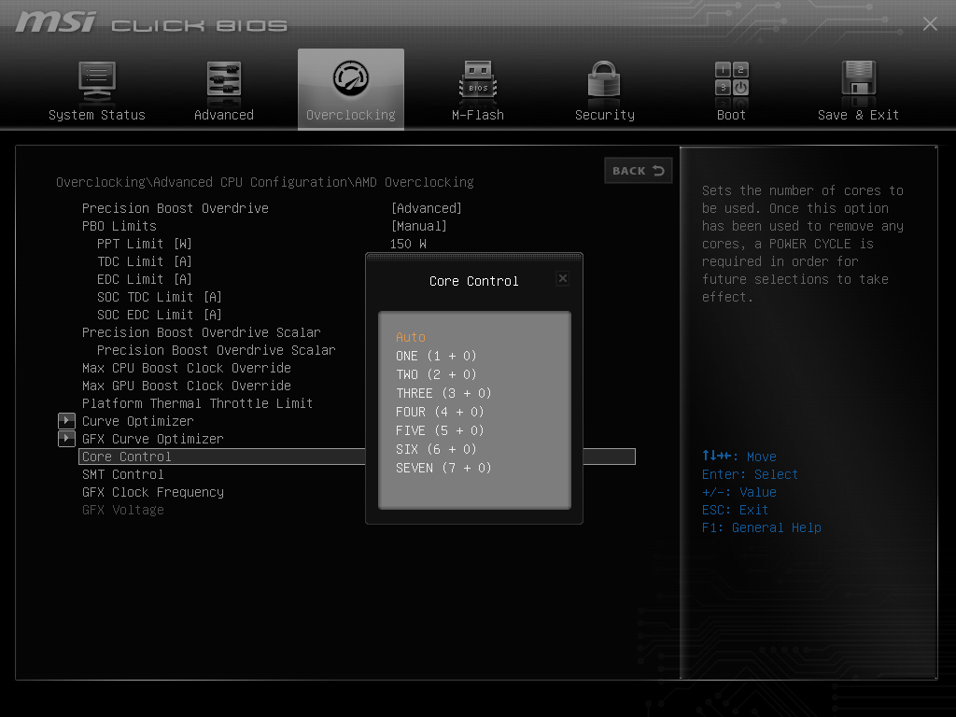Choose SEVEN (7 + 0) core option
Image resolution: width=956 pixels, height=717 pixels.
click(443, 469)
